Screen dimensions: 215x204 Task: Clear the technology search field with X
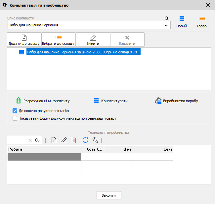30,140
